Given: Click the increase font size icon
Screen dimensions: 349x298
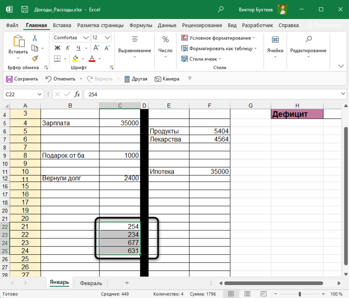Looking at the screenshot, I should pyautogui.click(x=96, y=48).
